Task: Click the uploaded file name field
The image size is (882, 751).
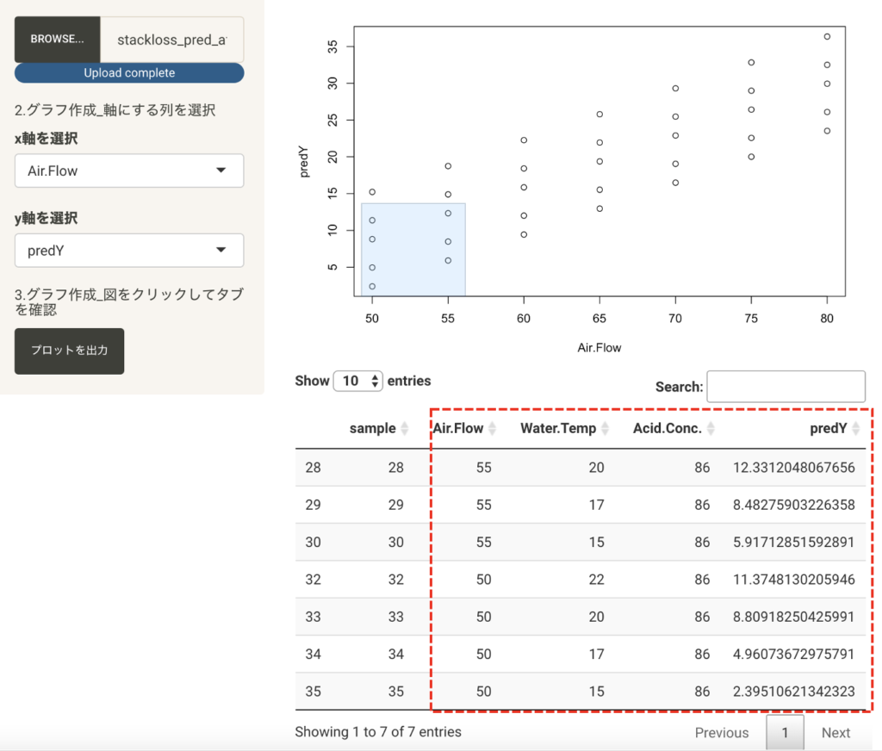Action: pyautogui.click(x=171, y=40)
